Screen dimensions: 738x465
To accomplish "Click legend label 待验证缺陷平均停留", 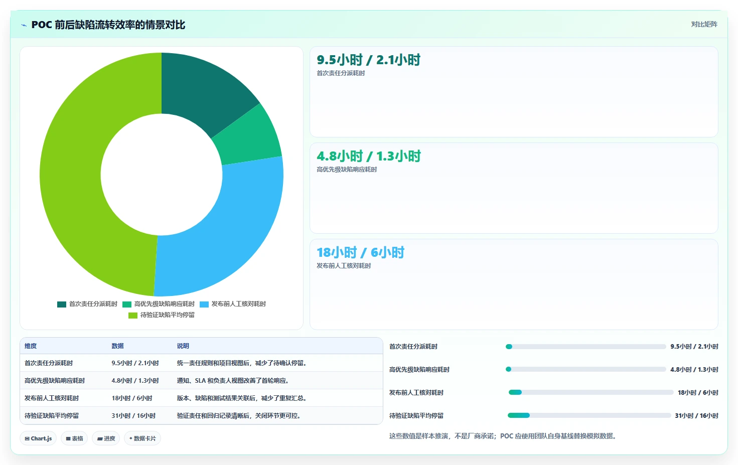I will point(167,315).
